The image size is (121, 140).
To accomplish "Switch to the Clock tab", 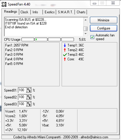I will point(24,12).
